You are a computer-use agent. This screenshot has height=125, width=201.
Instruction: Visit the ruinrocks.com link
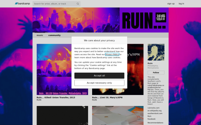pos(153,108)
